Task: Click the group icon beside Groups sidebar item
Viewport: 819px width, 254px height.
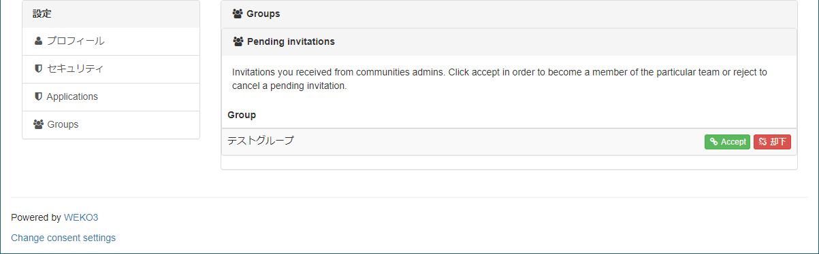Action: pos(39,124)
